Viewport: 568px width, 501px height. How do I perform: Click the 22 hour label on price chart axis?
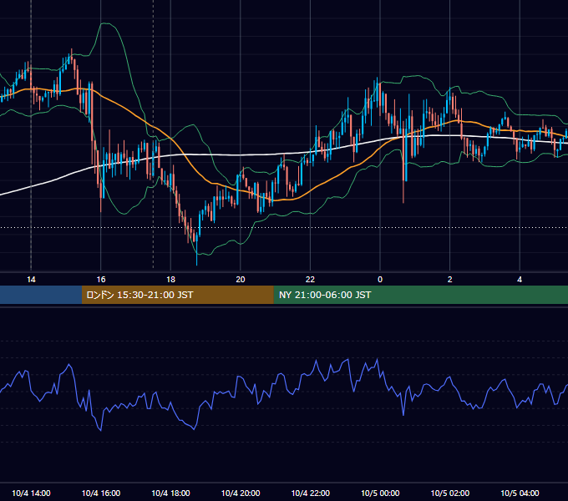pos(310,280)
